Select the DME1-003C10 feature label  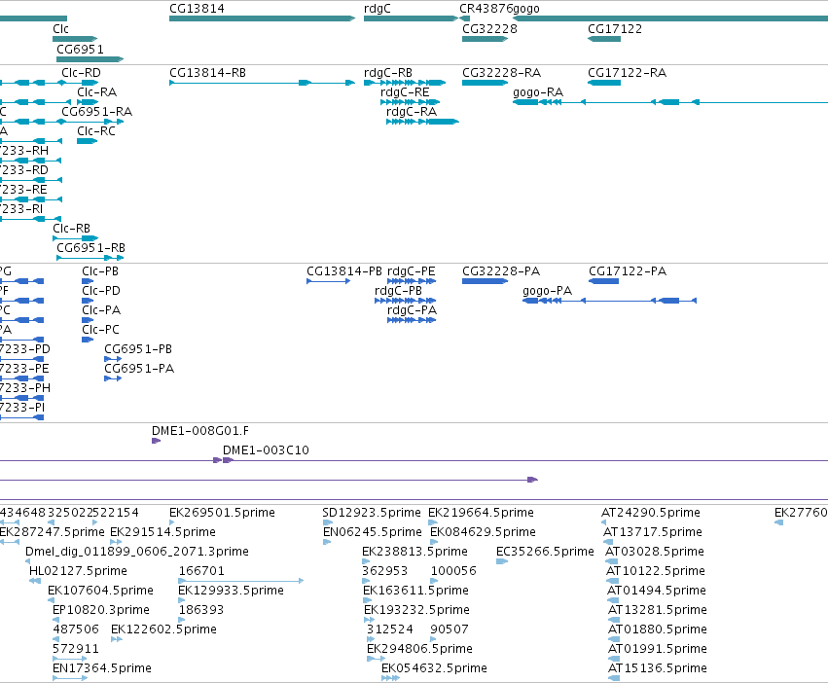click(x=266, y=450)
